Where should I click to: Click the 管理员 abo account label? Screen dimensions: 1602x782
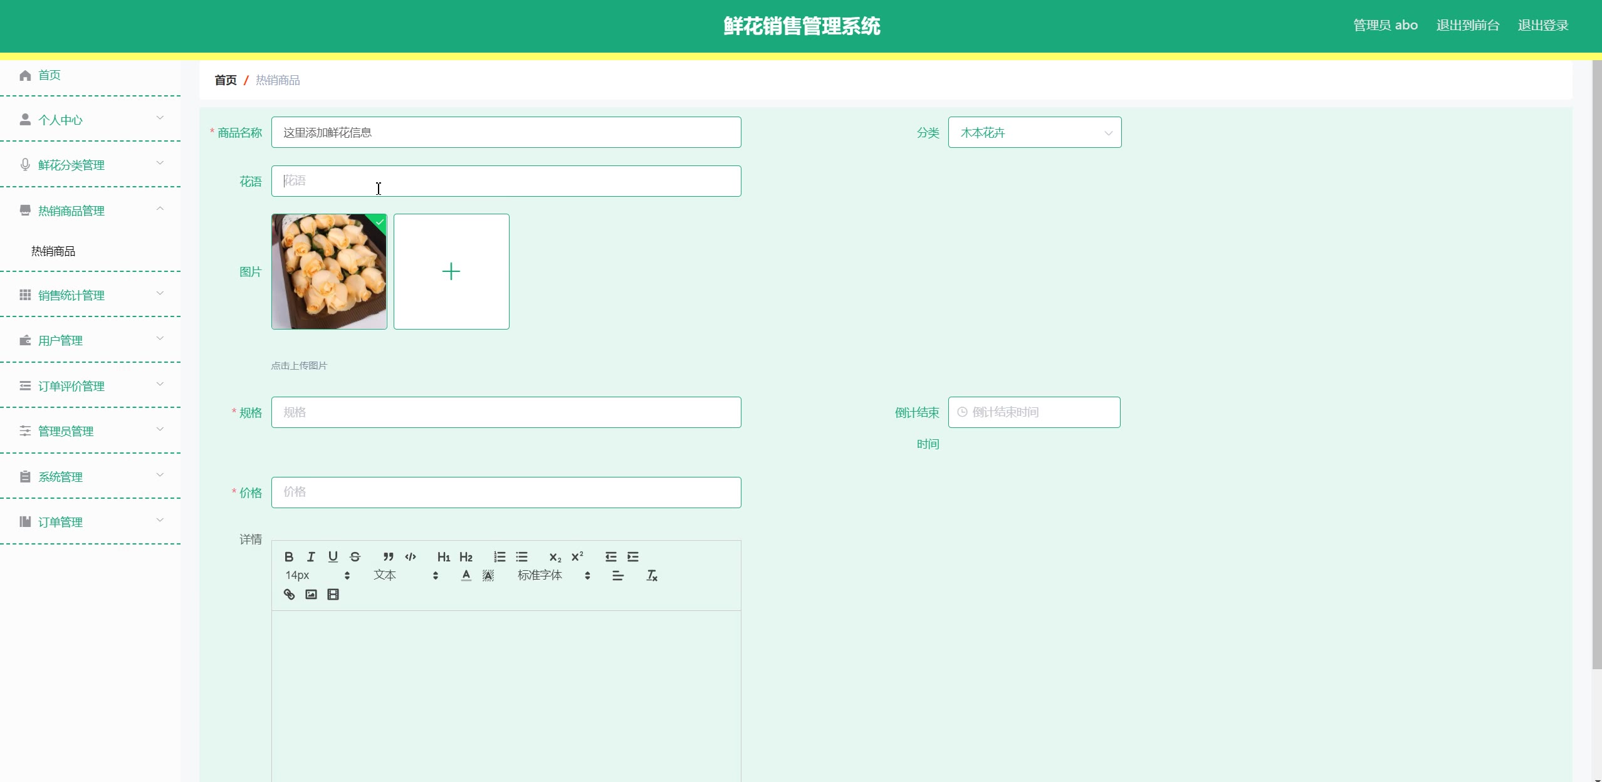pos(1385,26)
